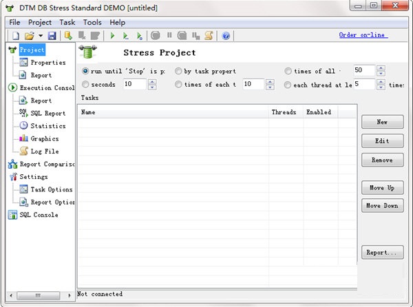Click the Open project folder icon

(x=30, y=35)
